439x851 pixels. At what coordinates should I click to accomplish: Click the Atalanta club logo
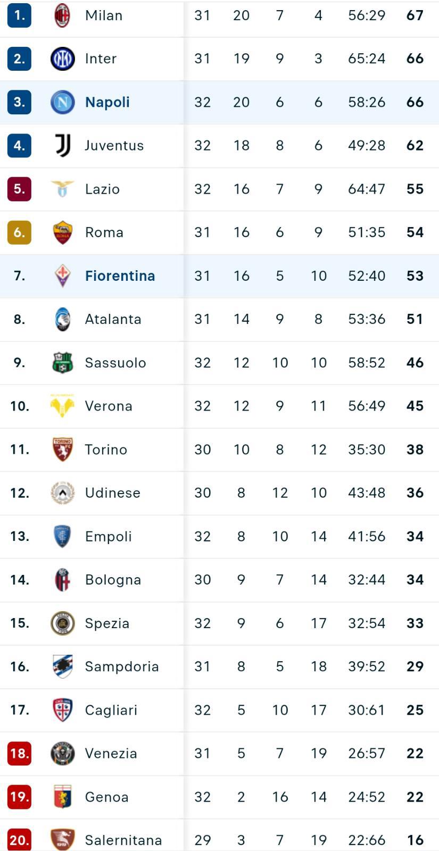tap(62, 319)
